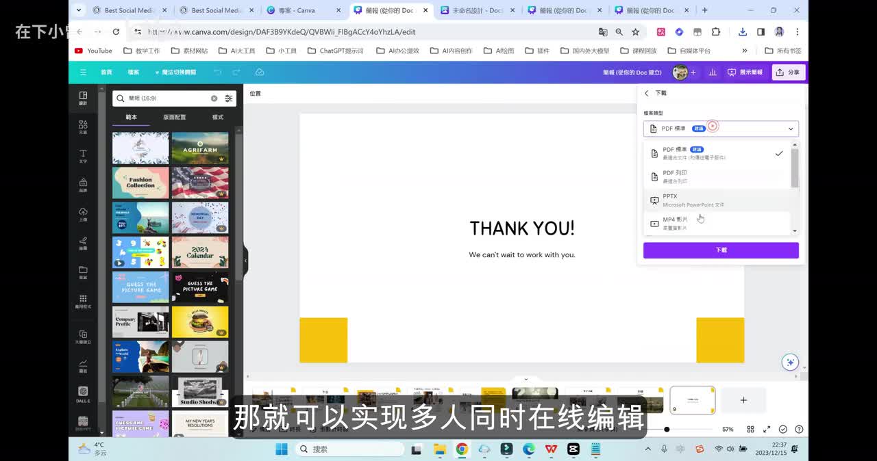
Task: Click the search filter settings icon
Action: [229, 98]
